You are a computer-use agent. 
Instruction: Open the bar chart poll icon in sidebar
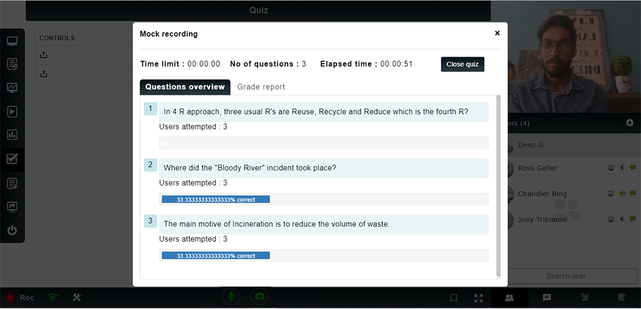coord(12,135)
